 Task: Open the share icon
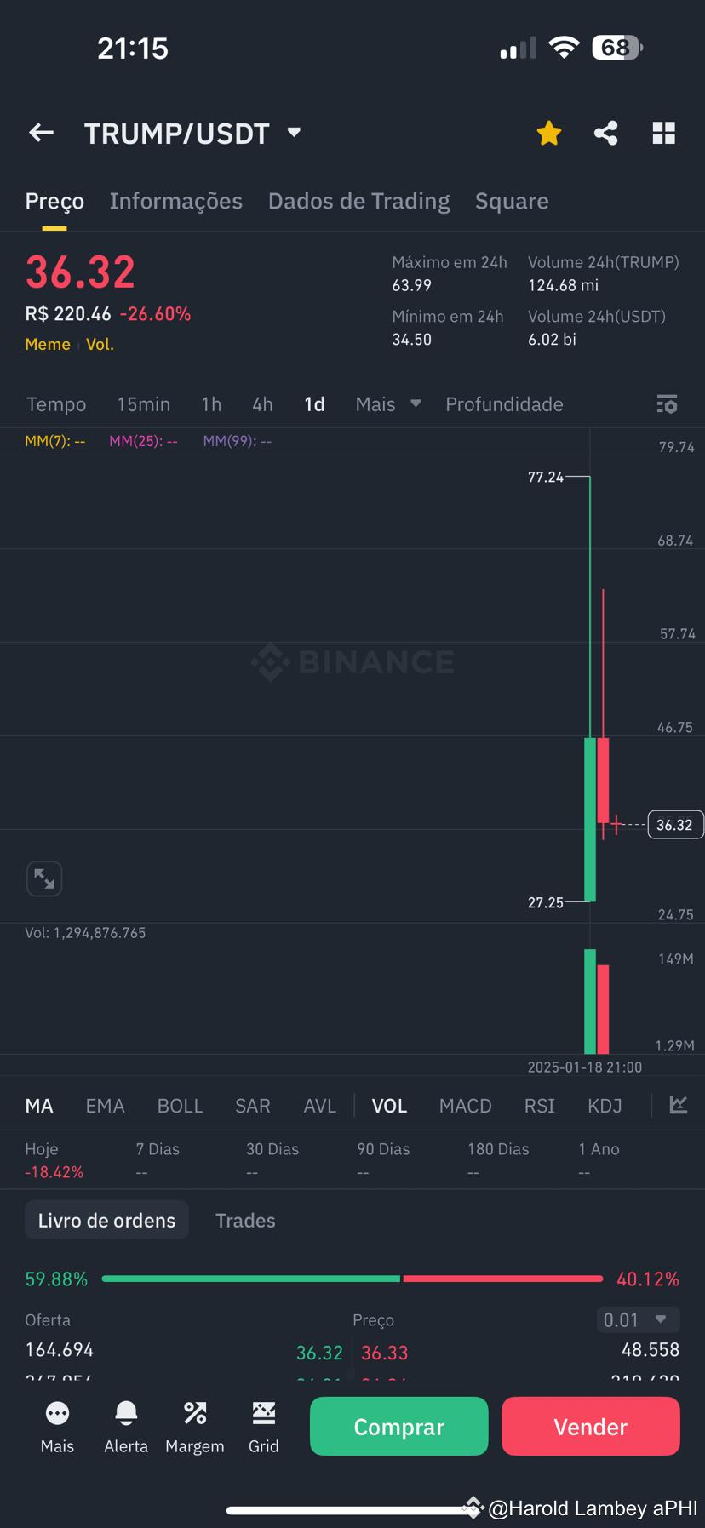[x=606, y=133]
